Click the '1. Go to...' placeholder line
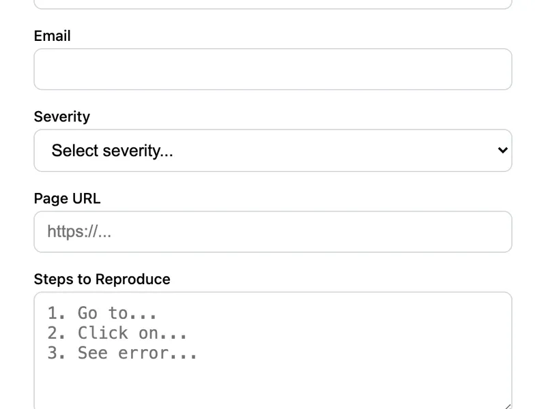The height and width of the screenshot is (409, 546). pyautogui.click(x=102, y=313)
